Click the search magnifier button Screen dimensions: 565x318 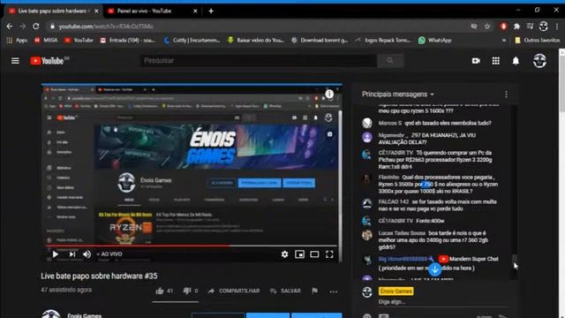390,61
